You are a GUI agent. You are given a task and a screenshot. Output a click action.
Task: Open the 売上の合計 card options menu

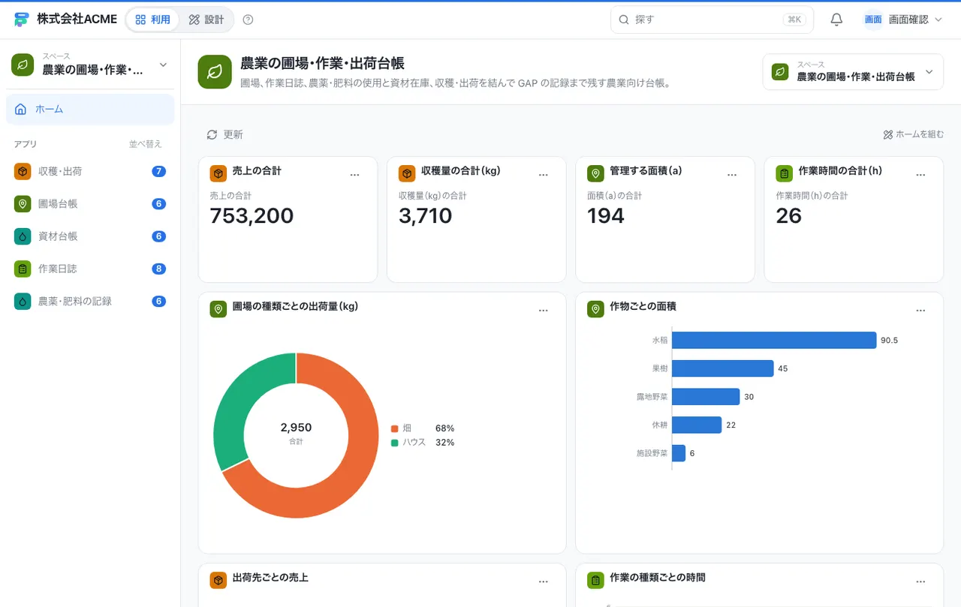click(x=355, y=175)
